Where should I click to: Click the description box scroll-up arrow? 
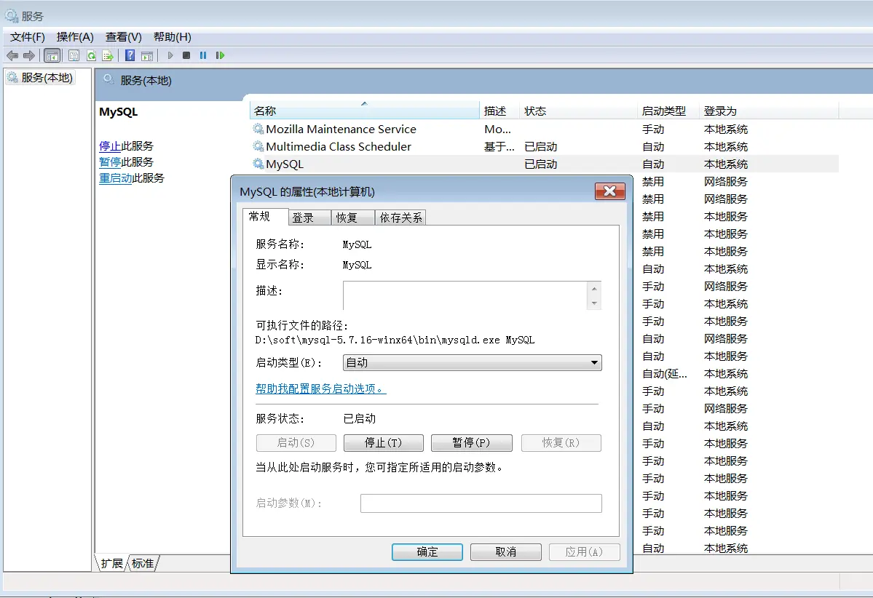(594, 289)
